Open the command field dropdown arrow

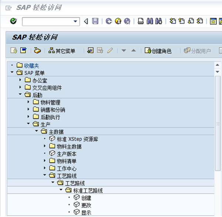tap(75, 21)
